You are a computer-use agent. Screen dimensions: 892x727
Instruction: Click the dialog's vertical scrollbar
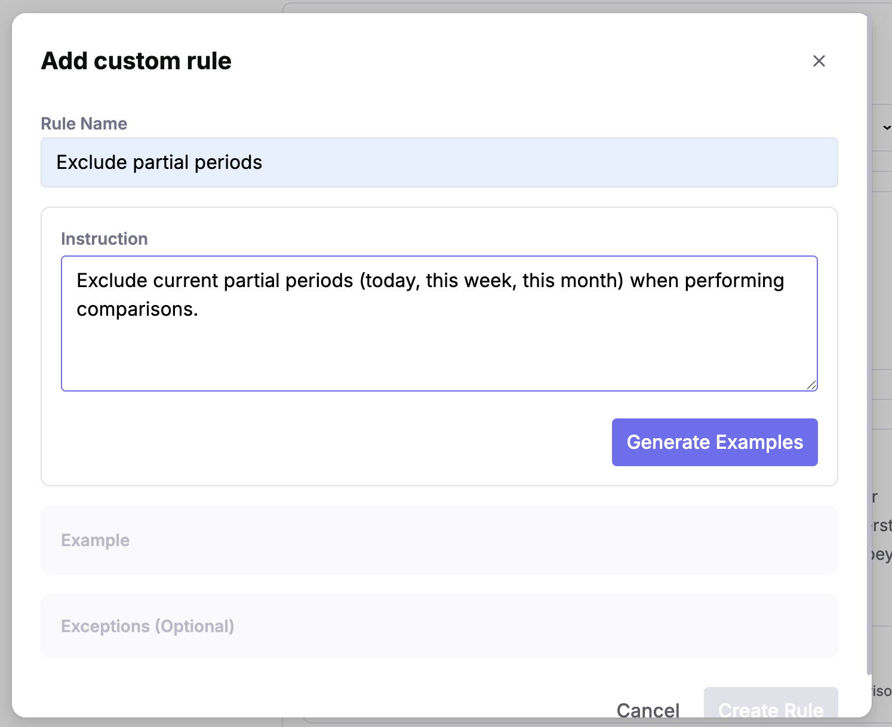(x=869, y=358)
